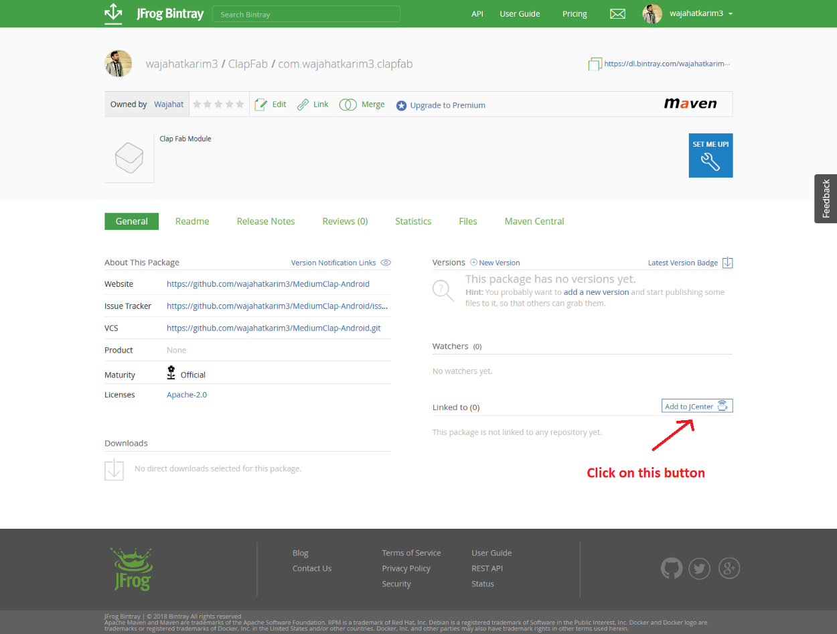Viewport: 837px width, 634px height.
Task: Click the JFrog Bintray logo icon
Action: click(113, 13)
